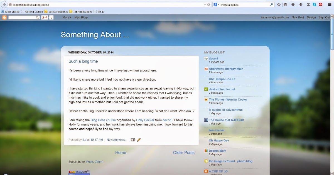The width and height of the screenshot is (334, 175).
Task: Click the Z extension icon in toolbar
Action: pos(308,5)
